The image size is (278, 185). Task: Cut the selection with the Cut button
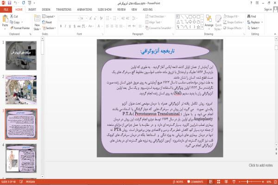click(14, 17)
